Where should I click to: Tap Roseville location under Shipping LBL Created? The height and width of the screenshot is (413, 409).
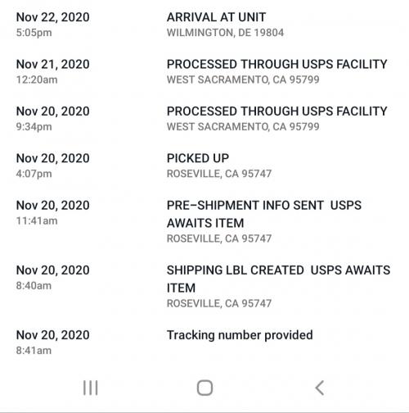(x=219, y=303)
